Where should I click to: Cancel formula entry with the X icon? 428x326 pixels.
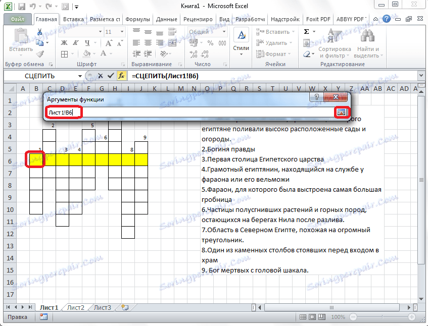[100, 75]
